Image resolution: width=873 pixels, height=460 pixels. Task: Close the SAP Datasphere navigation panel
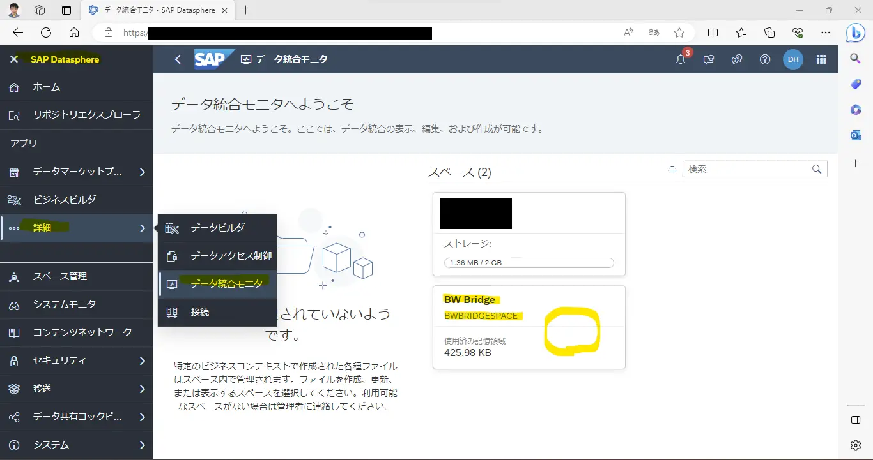(x=13, y=59)
